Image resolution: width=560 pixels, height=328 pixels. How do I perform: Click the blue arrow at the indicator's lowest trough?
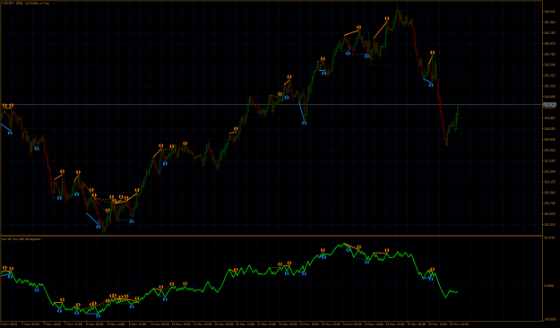click(x=99, y=315)
